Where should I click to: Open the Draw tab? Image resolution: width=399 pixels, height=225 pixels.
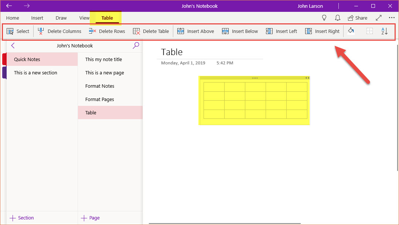point(61,18)
